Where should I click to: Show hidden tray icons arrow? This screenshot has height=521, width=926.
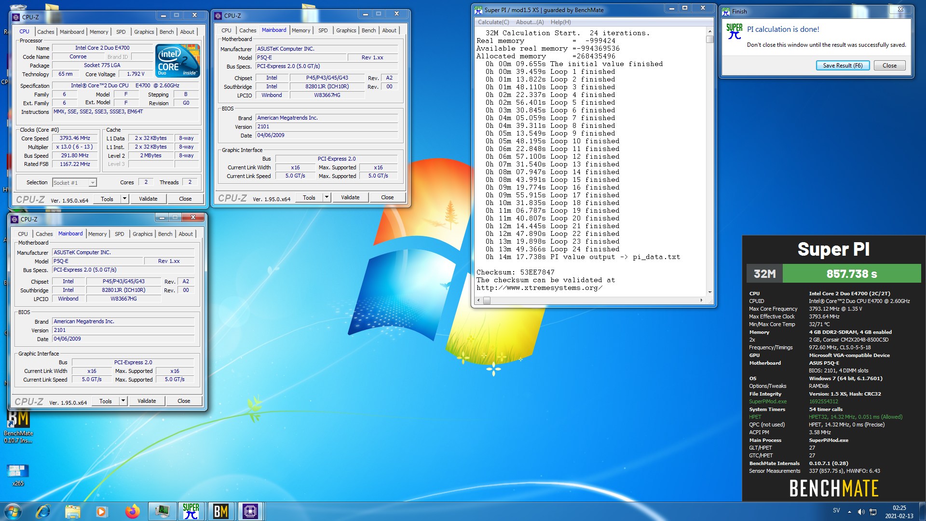coord(849,511)
